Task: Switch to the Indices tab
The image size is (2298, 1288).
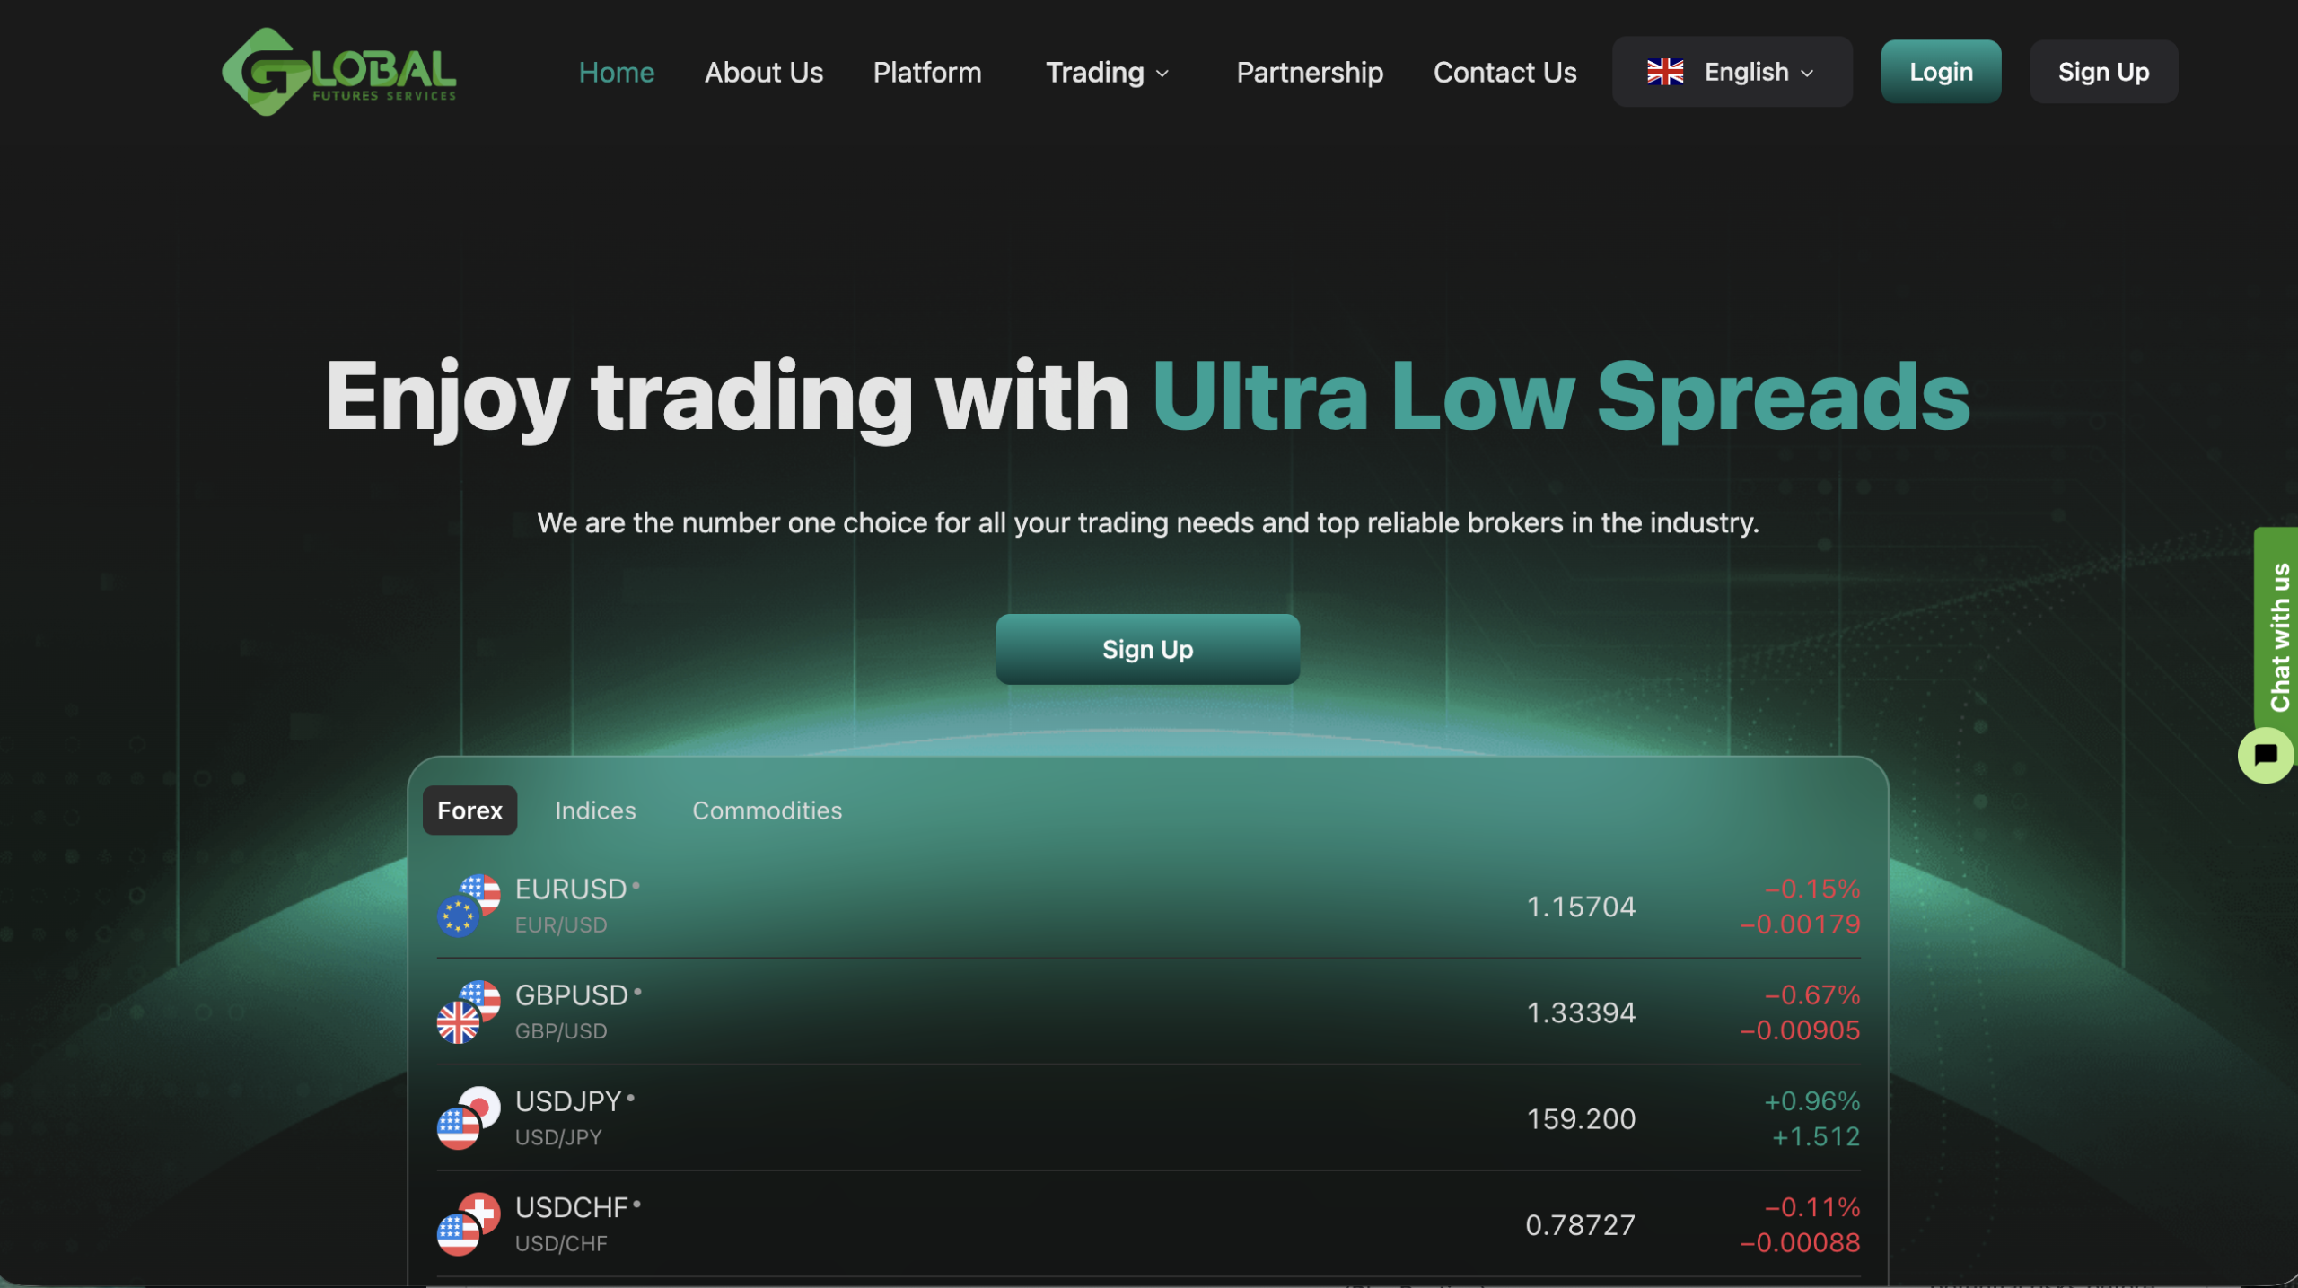Action: [x=595, y=810]
